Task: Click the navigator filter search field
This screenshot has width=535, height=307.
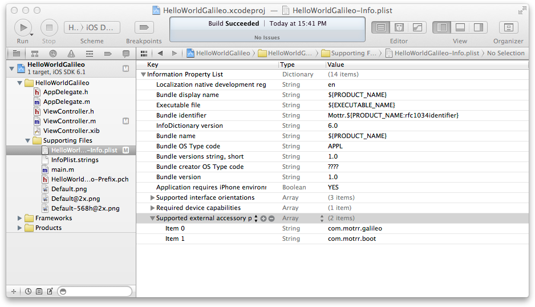Action: tap(95, 291)
